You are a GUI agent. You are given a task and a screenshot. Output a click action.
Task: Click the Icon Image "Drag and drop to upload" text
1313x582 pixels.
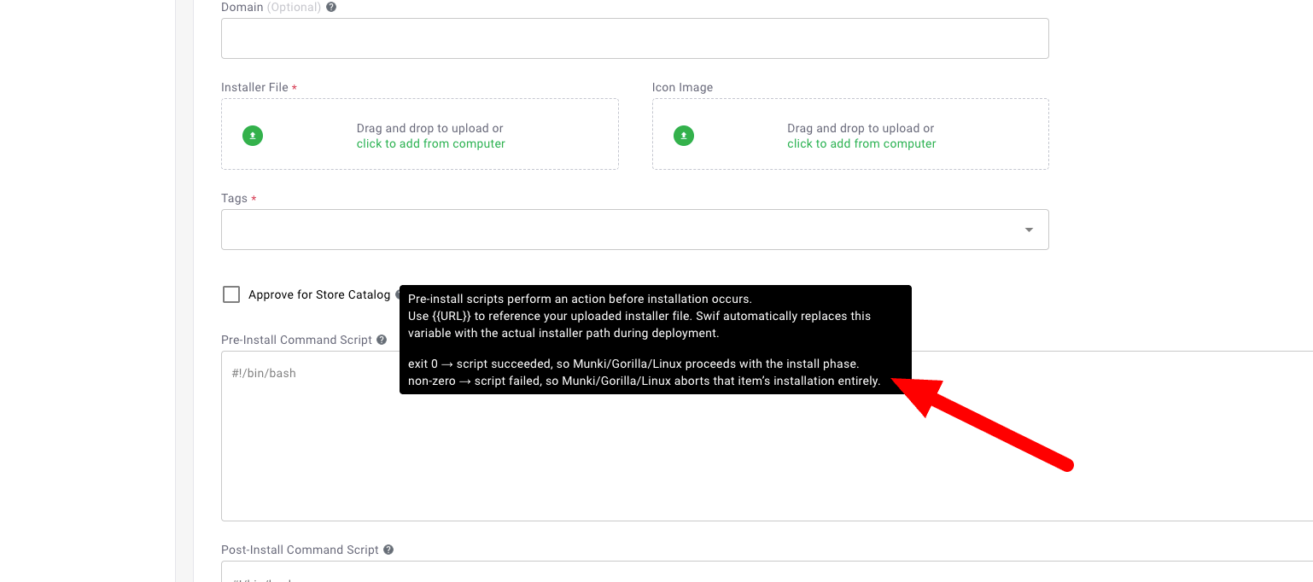861,129
